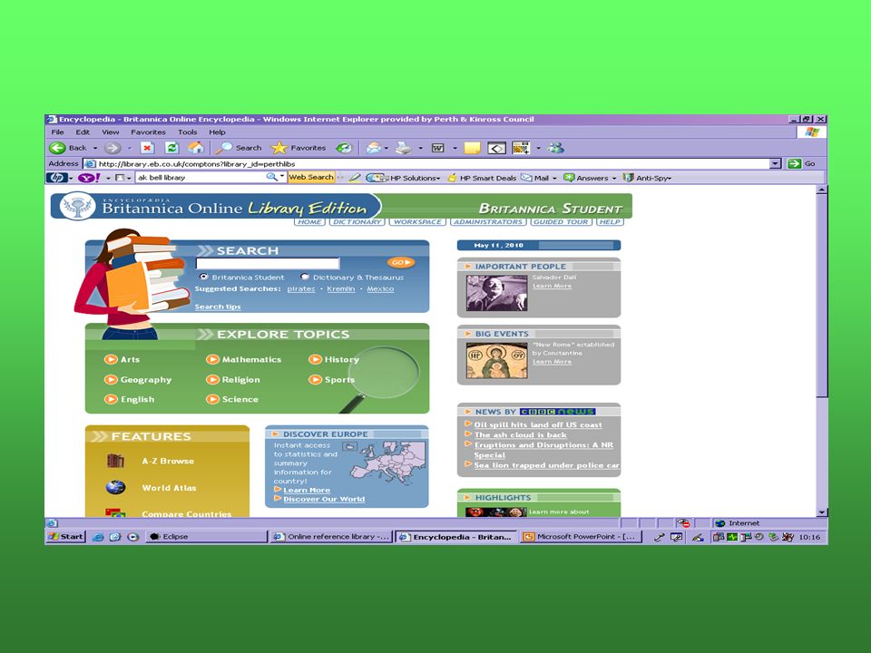871x653 pixels.
Task: Open the Tools menu
Action: tap(188, 132)
